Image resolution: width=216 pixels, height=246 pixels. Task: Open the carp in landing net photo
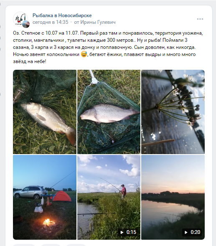[x=109, y=112]
